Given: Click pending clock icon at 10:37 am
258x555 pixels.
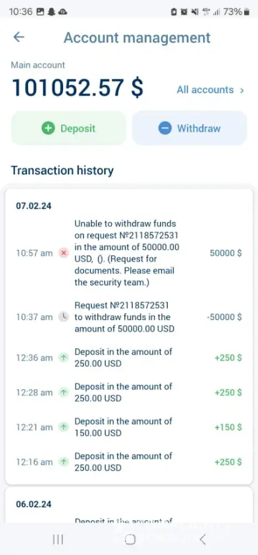Looking at the screenshot, I should (64, 317).
